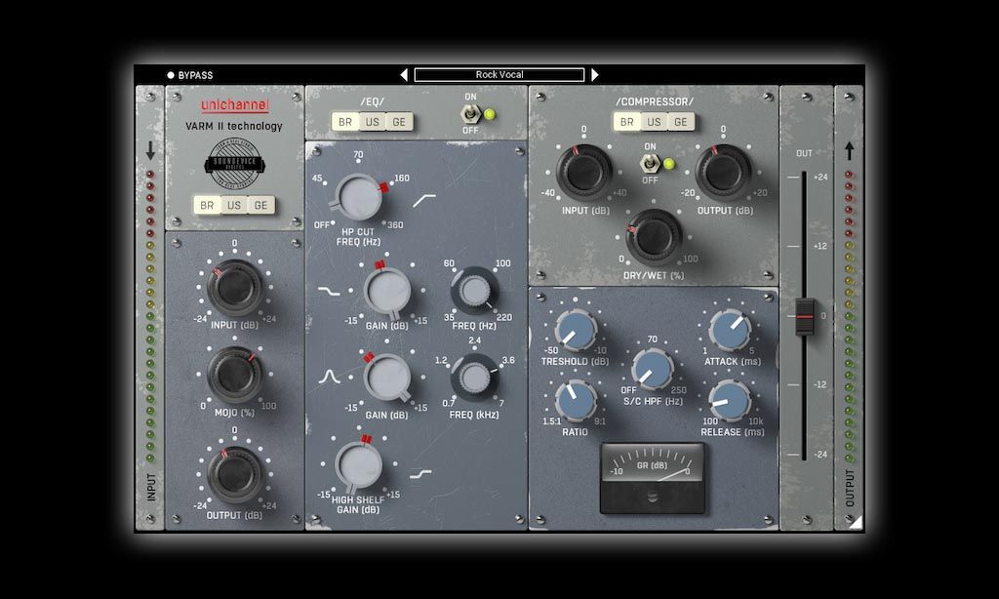Select BR model in the compressor section
Image resolution: width=999 pixels, height=599 pixels.
[627, 122]
